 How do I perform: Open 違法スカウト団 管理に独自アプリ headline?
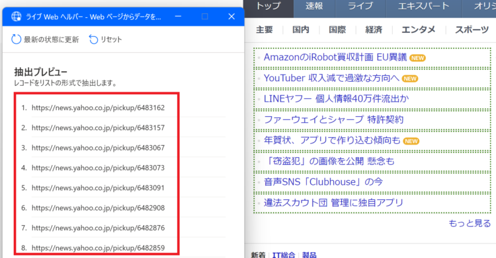point(334,203)
